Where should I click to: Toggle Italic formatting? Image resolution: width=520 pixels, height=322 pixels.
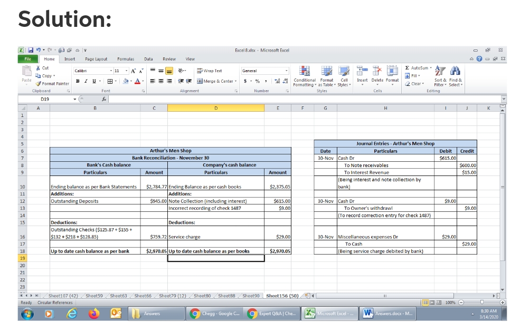85,81
